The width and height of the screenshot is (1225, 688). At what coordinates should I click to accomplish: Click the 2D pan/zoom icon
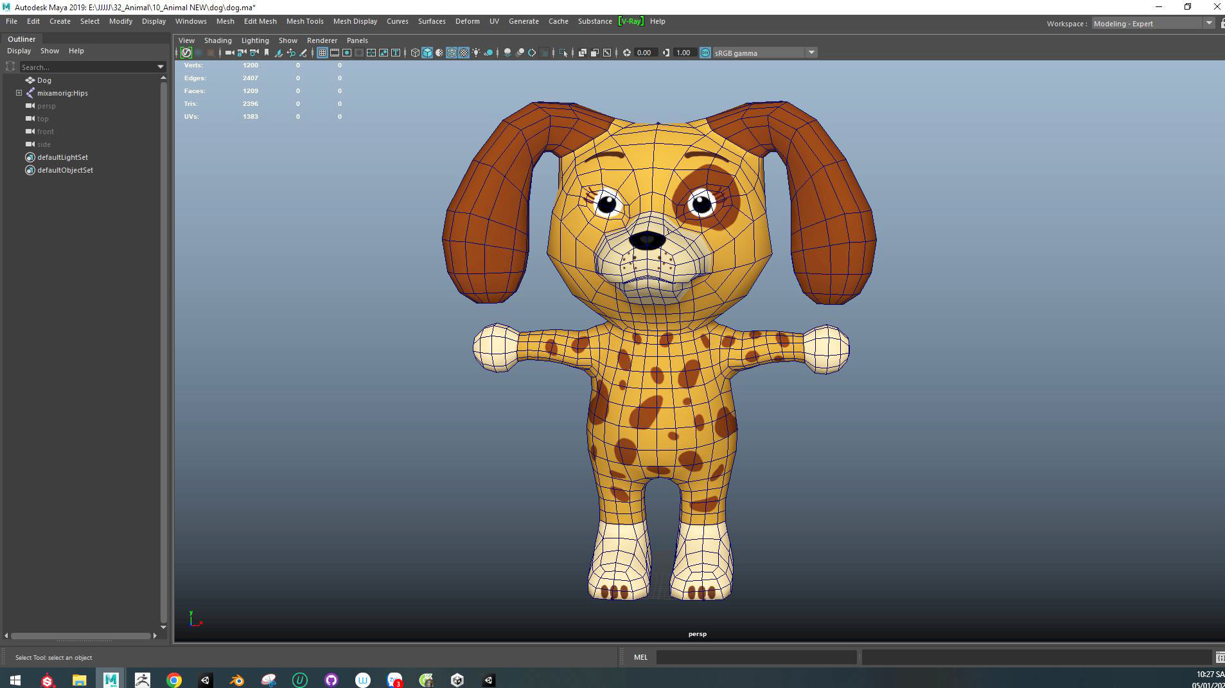(x=291, y=53)
